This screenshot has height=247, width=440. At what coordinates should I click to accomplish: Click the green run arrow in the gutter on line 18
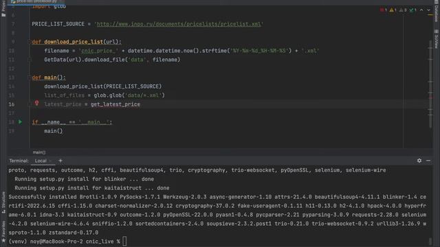20,122
